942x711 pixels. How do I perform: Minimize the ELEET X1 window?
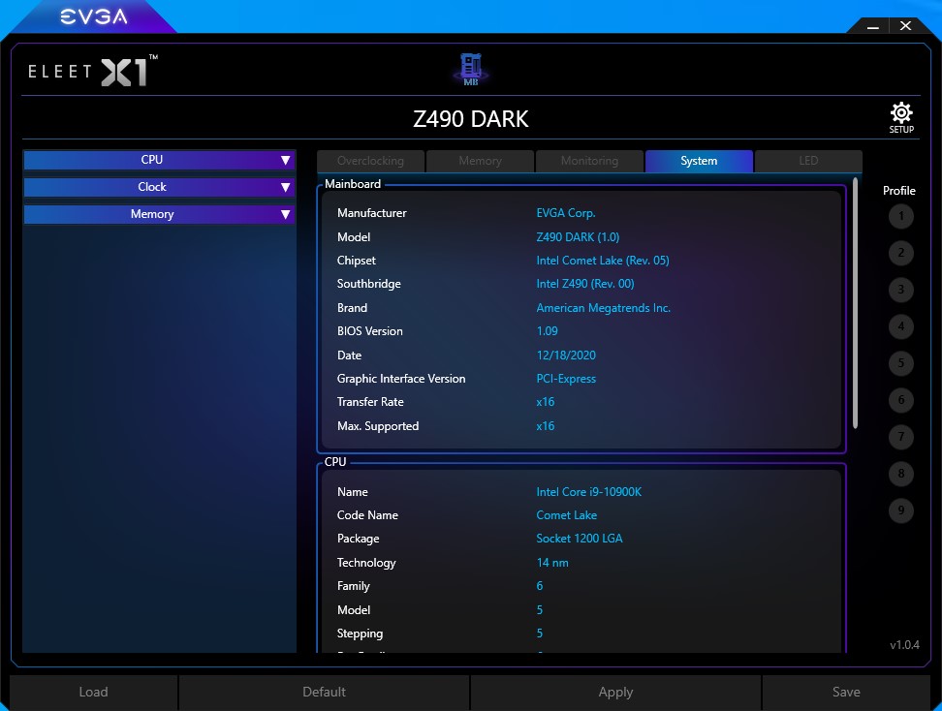(x=873, y=26)
